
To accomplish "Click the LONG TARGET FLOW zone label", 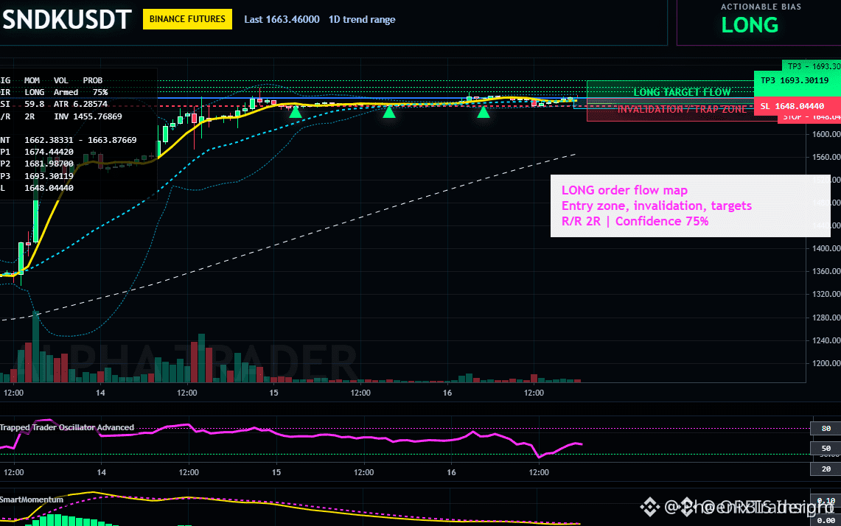I will coord(682,92).
